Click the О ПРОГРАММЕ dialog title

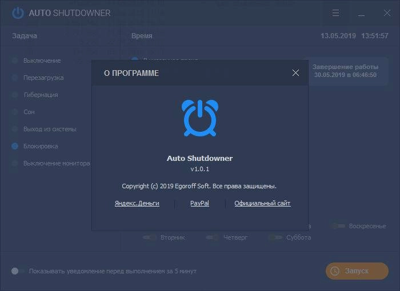tap(131, 73)
